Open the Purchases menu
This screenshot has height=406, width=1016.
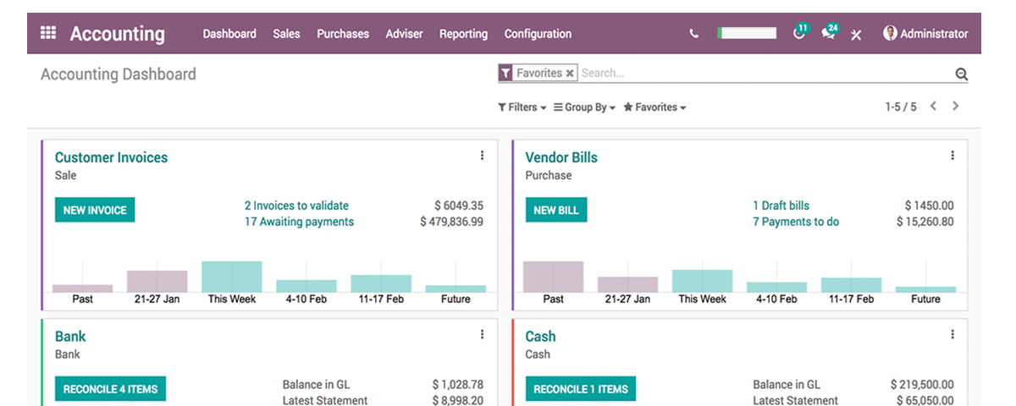(343, 34)
